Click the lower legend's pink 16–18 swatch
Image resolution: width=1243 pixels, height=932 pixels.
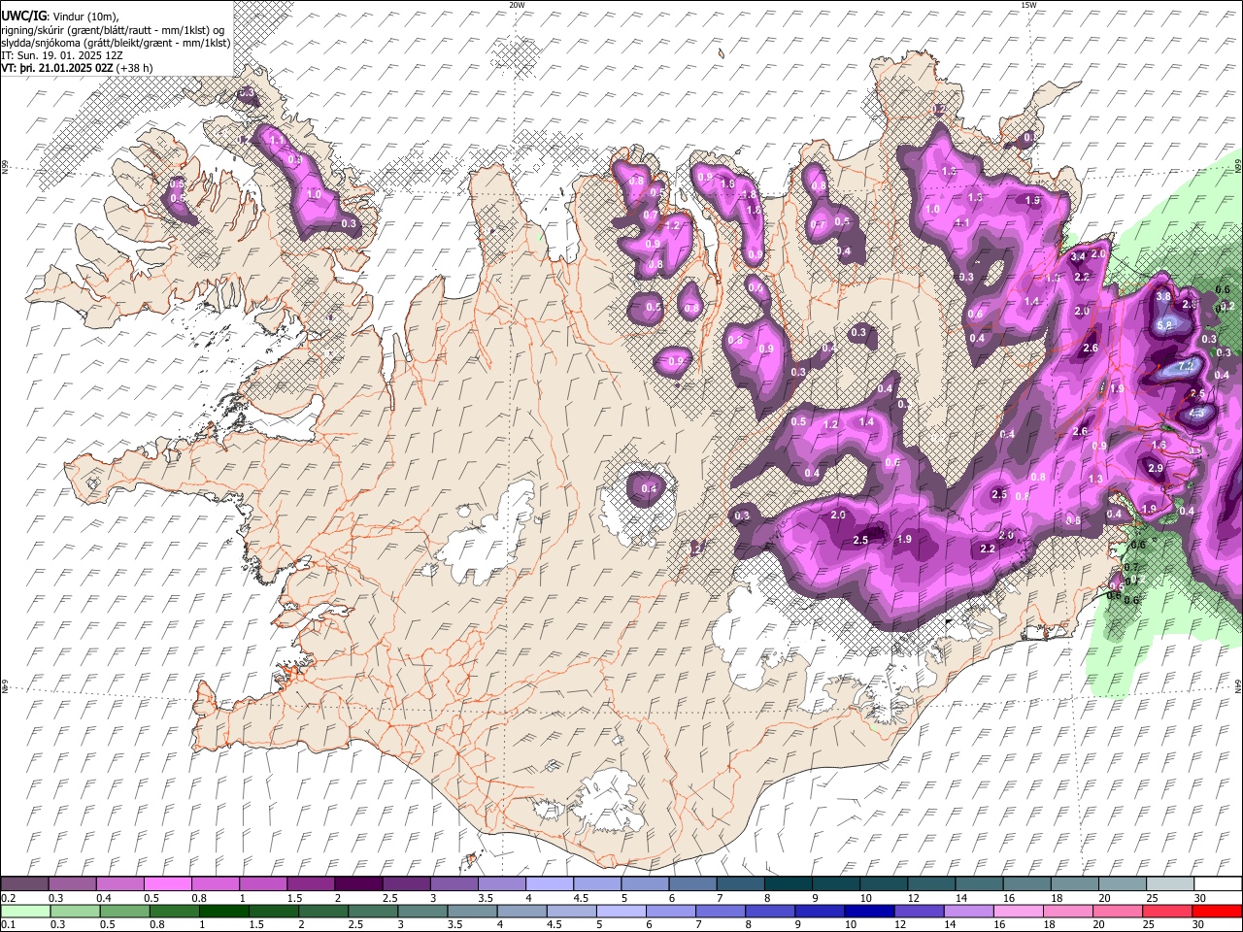[x=1018, y=911]
